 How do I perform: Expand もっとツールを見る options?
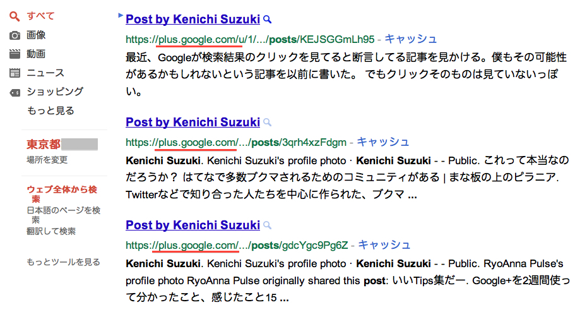[63, 262]
